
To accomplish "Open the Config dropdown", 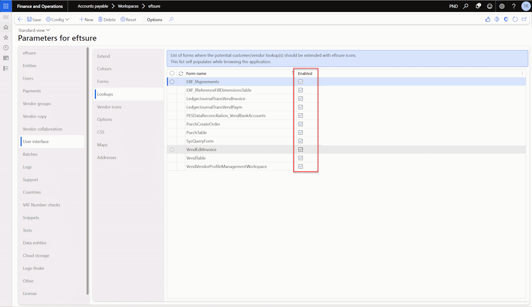I will pyautogui.click(x=58, y=19).
